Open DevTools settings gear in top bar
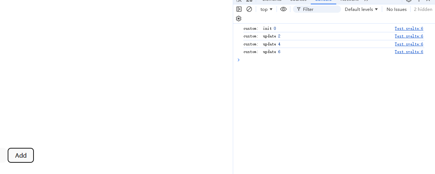 pyautogui.click(x=409, y=1)
